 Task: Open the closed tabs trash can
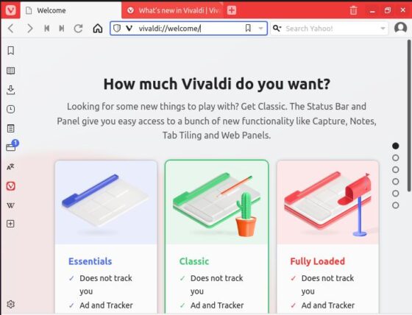tap(353, 10)
